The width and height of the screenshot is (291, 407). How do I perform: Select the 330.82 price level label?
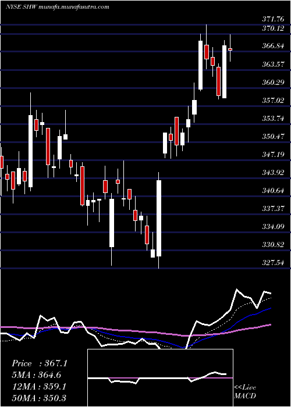pos(274,245)
